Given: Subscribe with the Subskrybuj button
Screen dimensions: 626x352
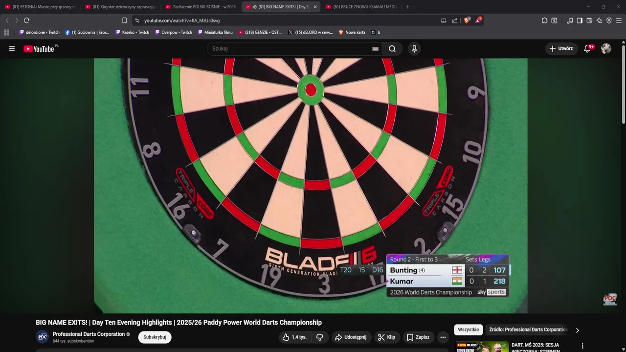Looking at the screenshot, I should 155,337.
